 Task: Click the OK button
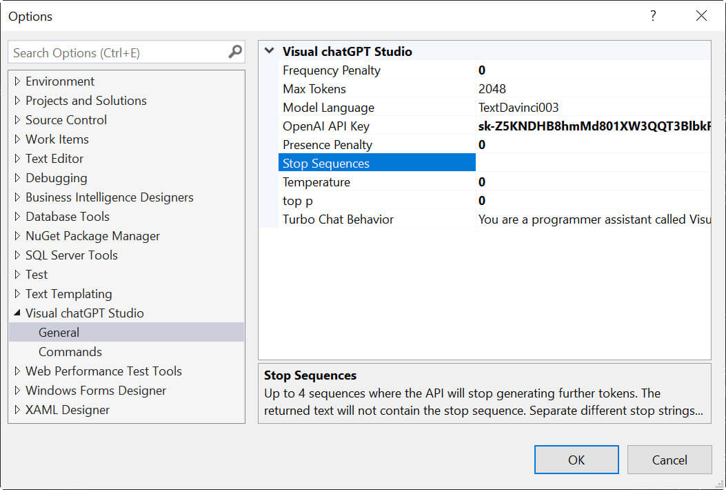pos(576,460)
